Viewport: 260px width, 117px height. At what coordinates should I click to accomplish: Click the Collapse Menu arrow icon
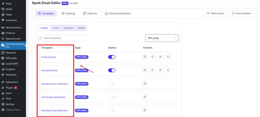(x=3, y=110)
